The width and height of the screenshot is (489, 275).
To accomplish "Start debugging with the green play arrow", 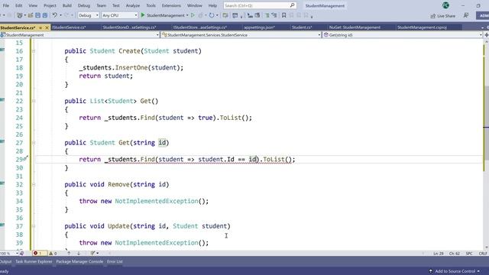I will tap(143, 15).
